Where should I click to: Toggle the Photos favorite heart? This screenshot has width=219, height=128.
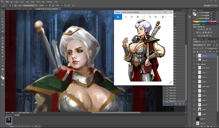tap(143, 17)
